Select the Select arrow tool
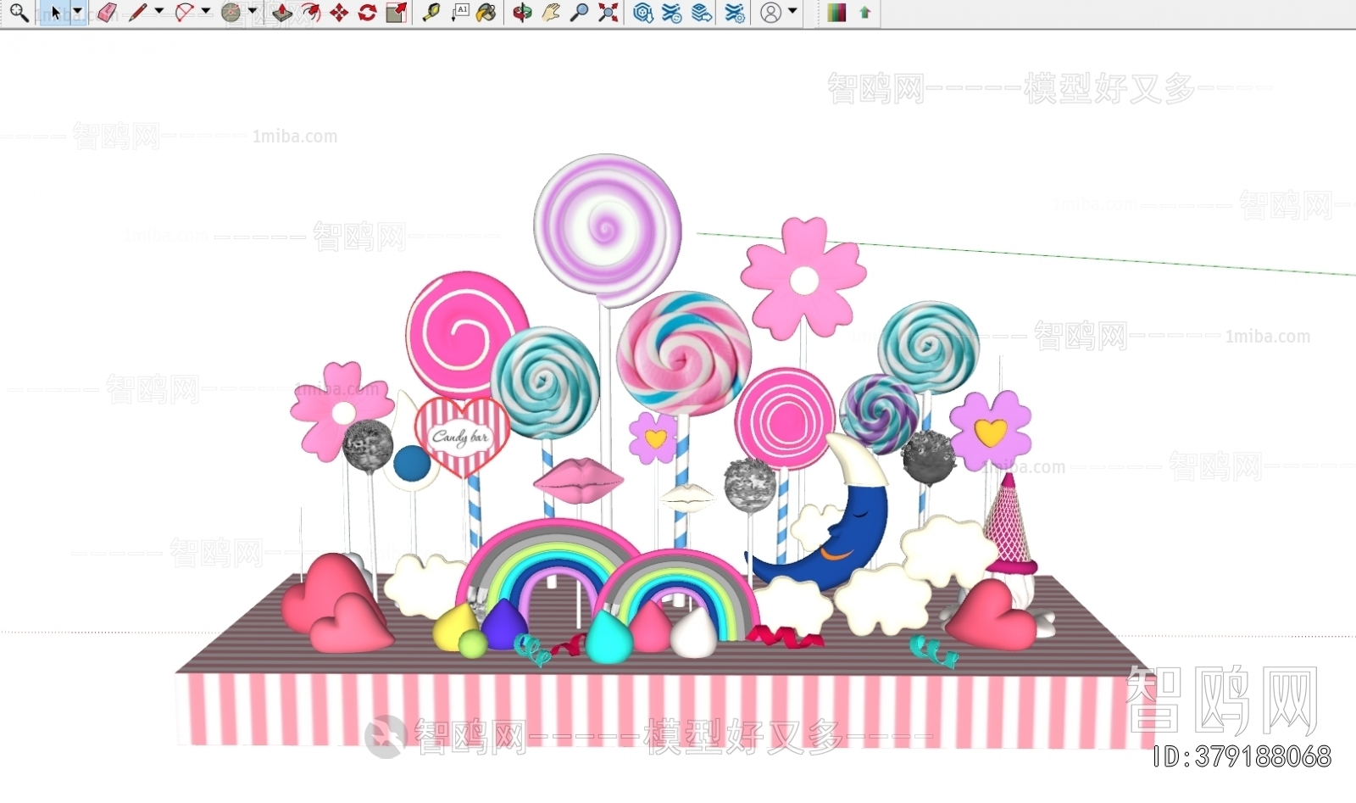The image size is (1356, 803). pos(56,13)
